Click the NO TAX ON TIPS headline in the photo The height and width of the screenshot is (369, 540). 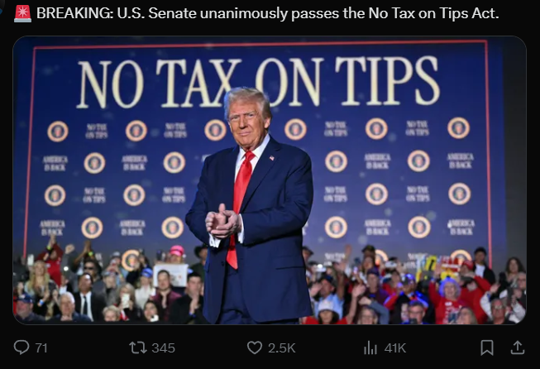click(x=258, y=83)
